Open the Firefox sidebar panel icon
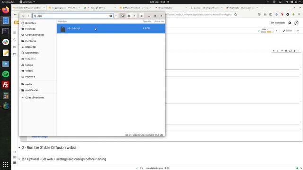 click(271, 15)
